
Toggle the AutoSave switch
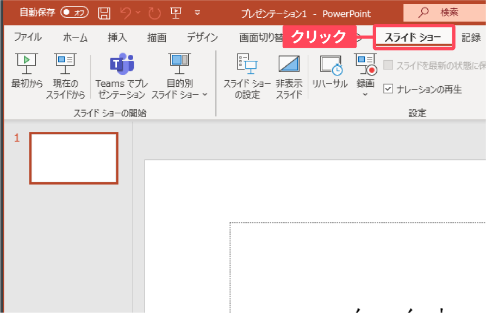click(x=74, y=12)
